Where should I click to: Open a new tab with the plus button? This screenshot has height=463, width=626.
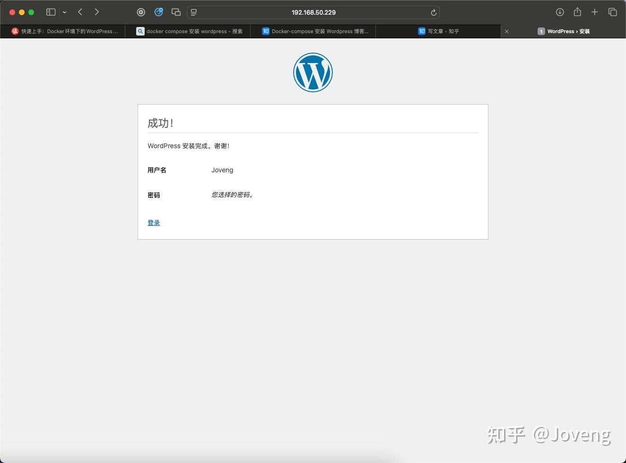(x=595, y=12)
